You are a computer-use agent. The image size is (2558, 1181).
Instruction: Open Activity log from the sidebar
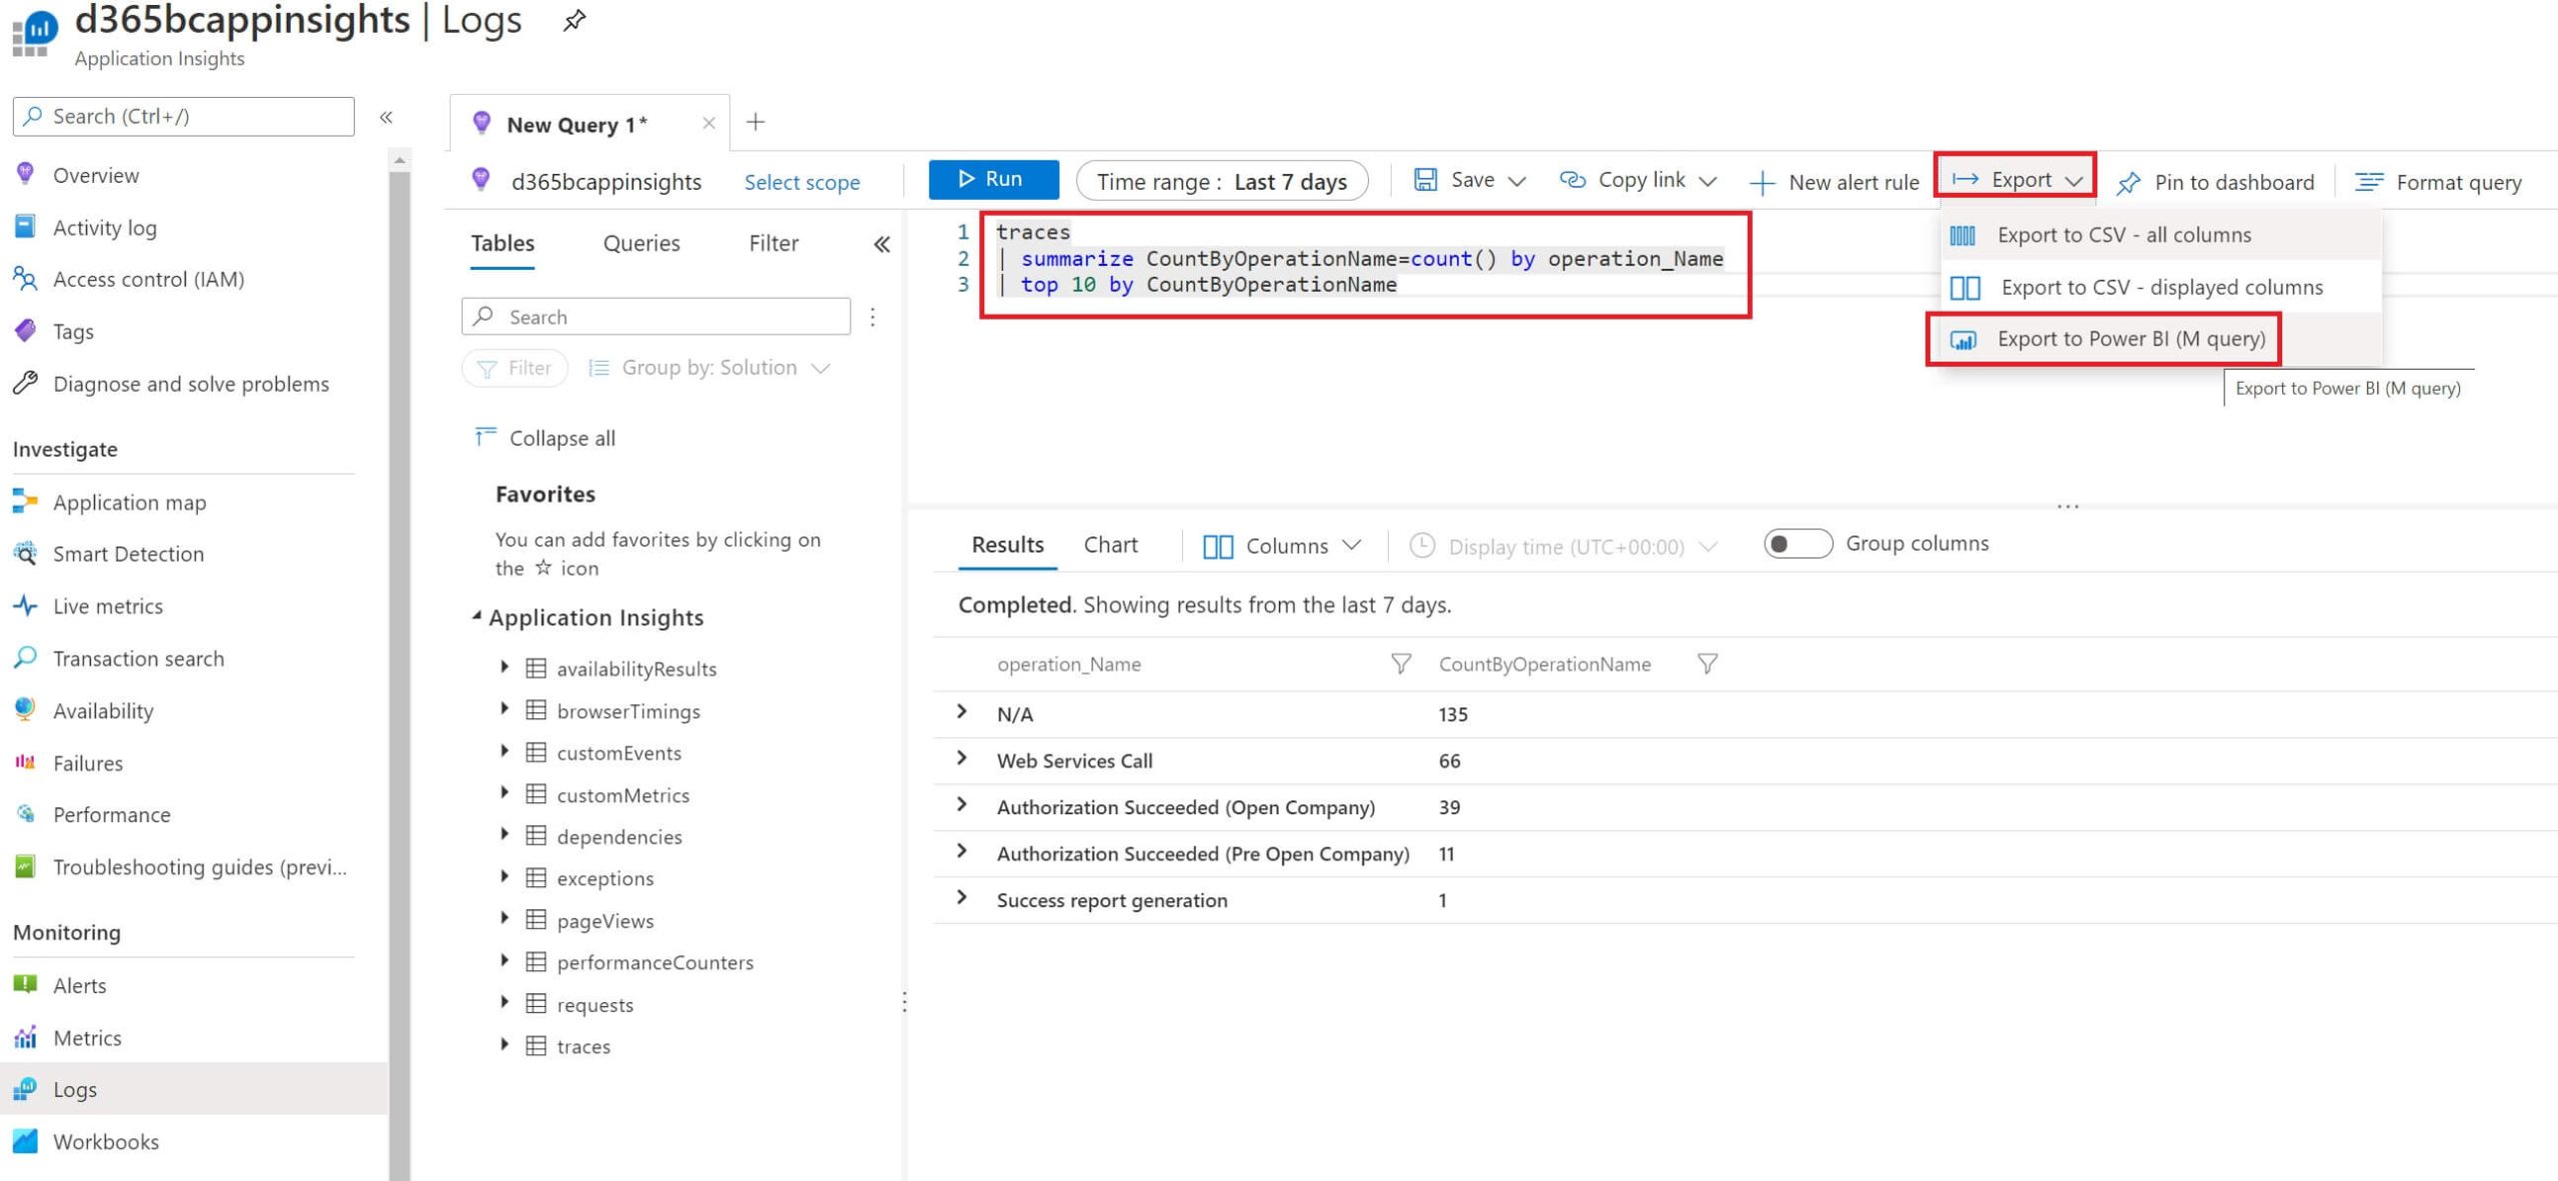tap(104, 228)
